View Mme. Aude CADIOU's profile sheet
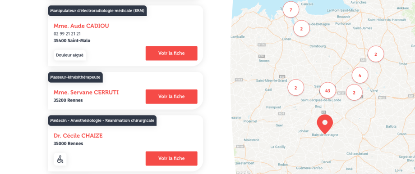 [x=171, y=53]
